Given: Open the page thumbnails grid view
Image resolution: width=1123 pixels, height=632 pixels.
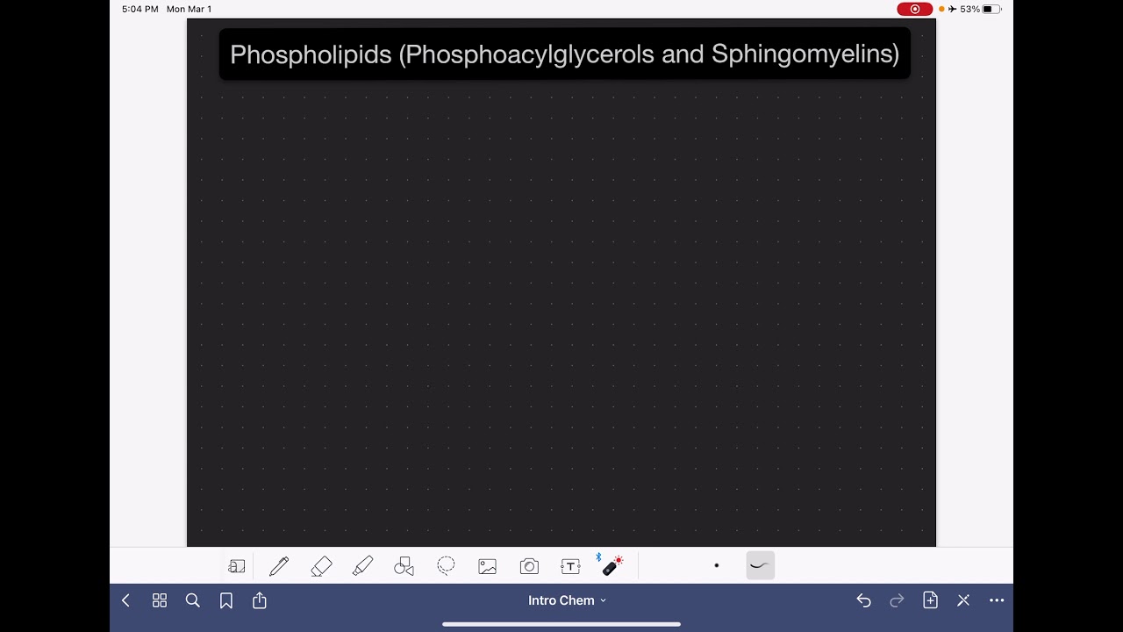Looking at the screenshot, I should (160, 600).
